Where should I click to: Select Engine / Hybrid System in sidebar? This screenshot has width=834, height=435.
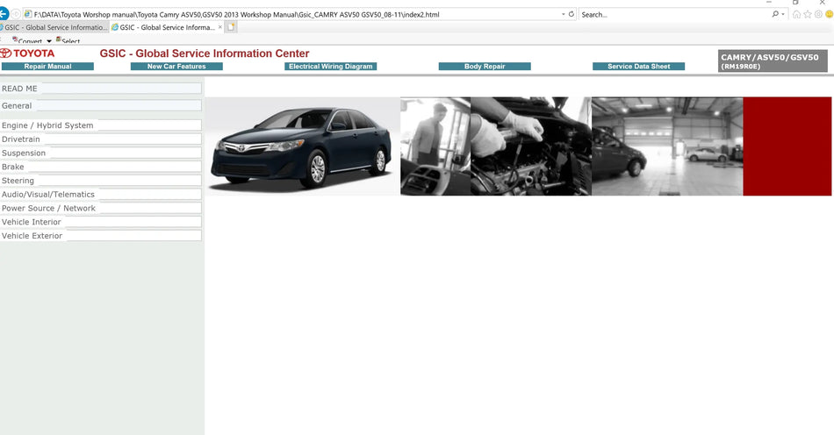click(47, 125)
